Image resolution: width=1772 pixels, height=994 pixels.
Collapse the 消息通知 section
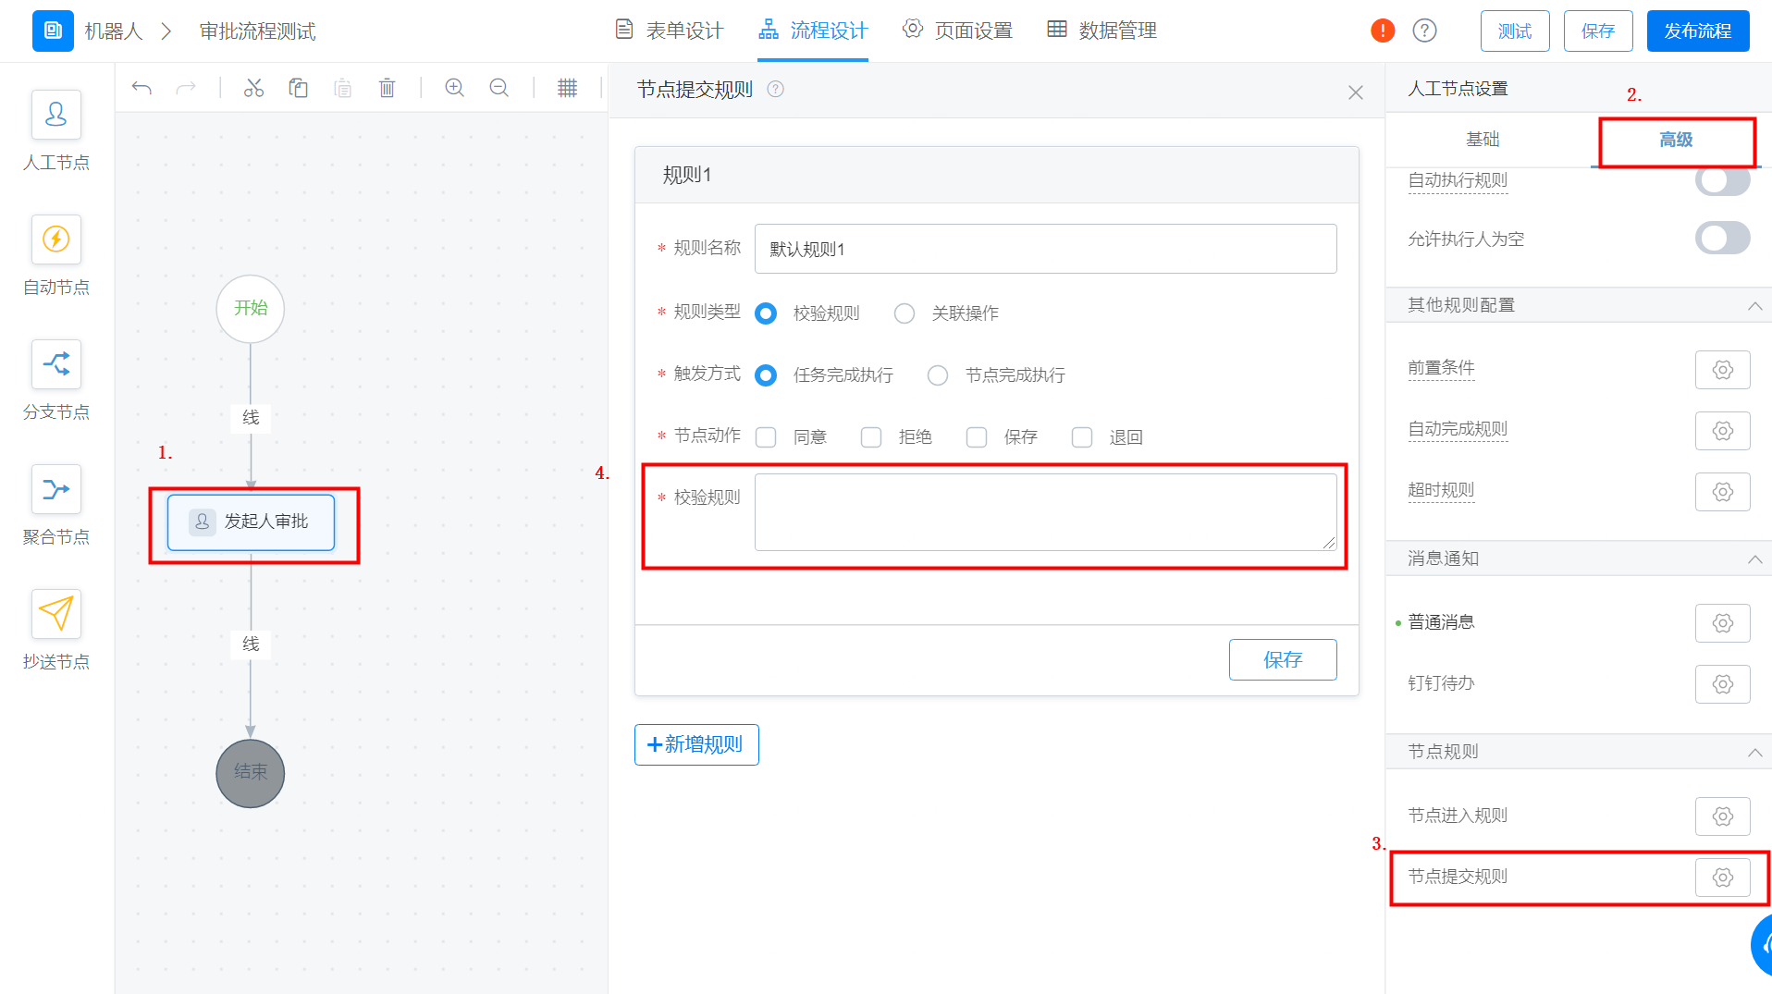[x=1754, y=558]
